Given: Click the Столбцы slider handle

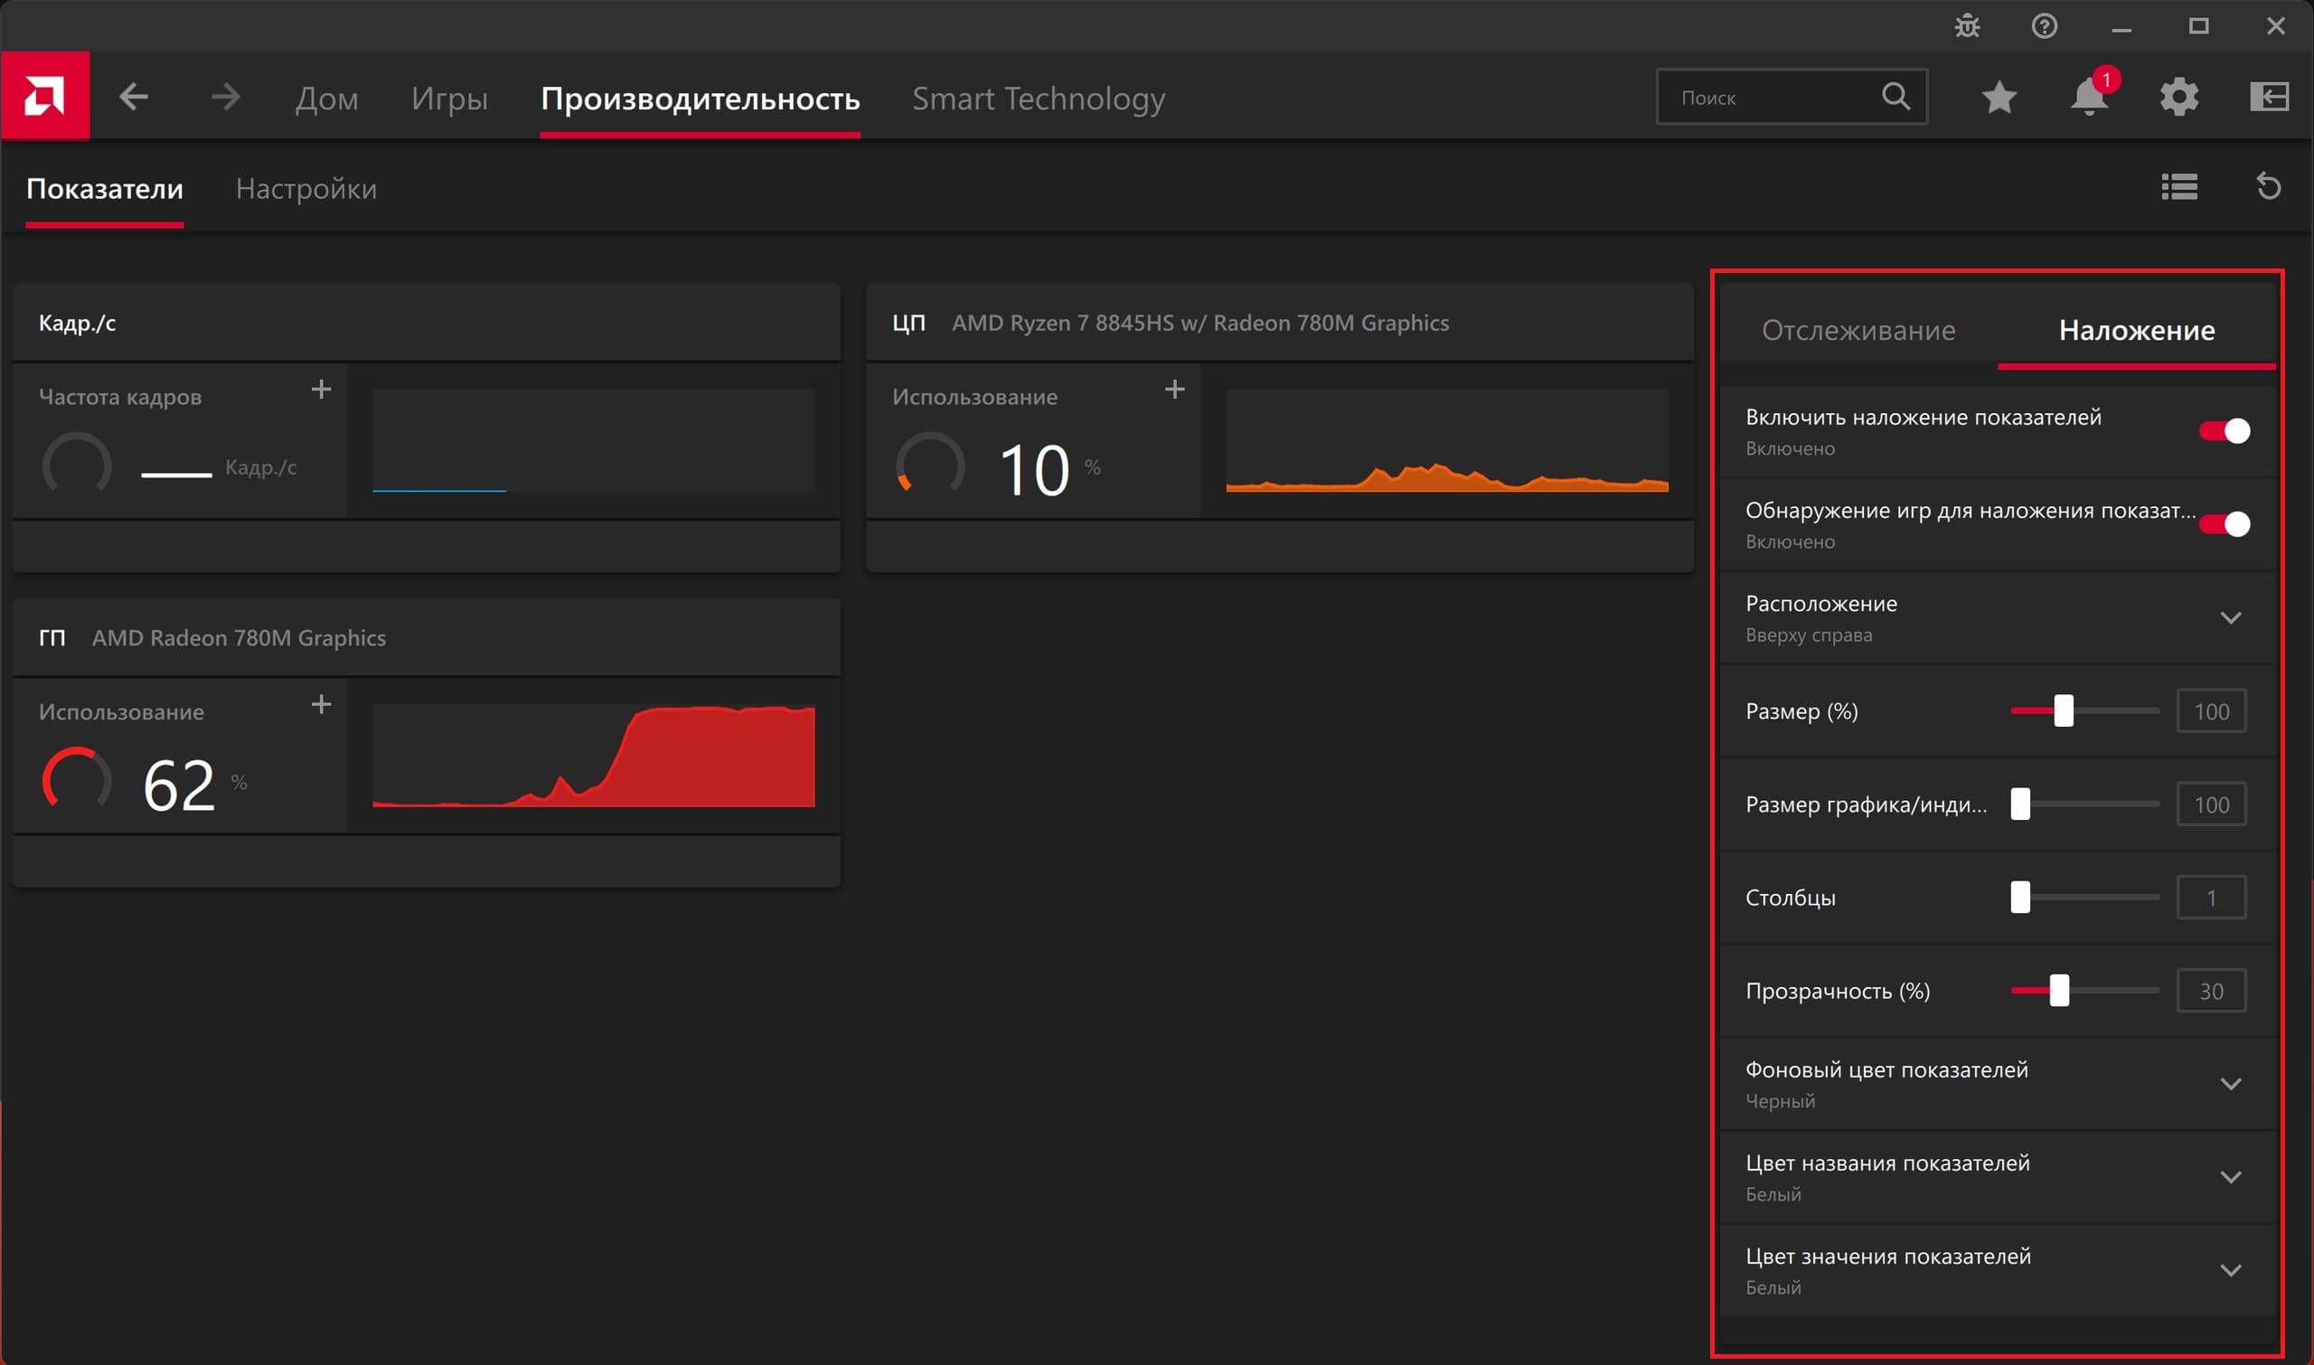Looking at the screenshot, I should point(2020,897).
